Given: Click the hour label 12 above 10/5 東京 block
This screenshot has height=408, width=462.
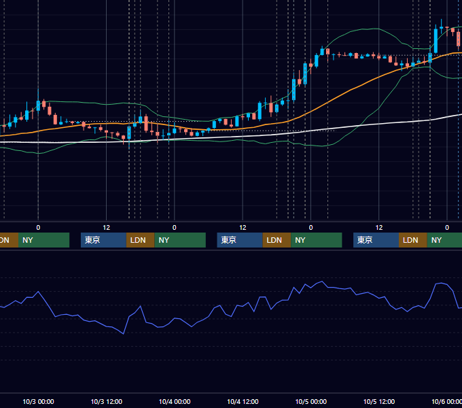Looking at the screenshot, I should 379,228.
